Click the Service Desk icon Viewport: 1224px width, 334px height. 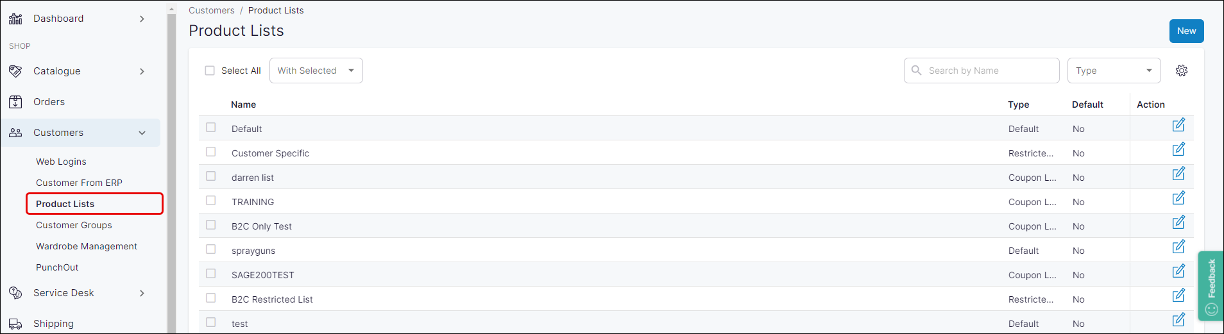click(x=15, y=293)
